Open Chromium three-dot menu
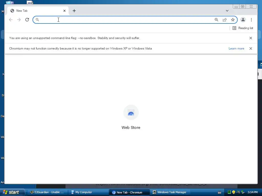Viewport: 262px width, 196px height. coord(251,20)
